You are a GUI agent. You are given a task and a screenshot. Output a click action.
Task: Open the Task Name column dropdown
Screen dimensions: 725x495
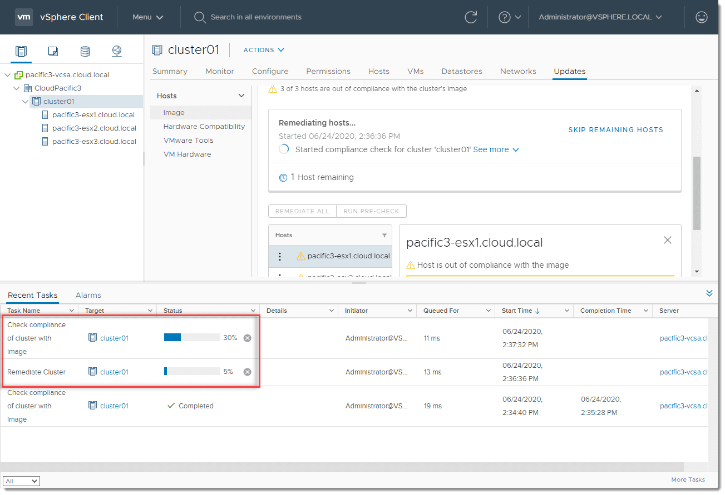72,311
